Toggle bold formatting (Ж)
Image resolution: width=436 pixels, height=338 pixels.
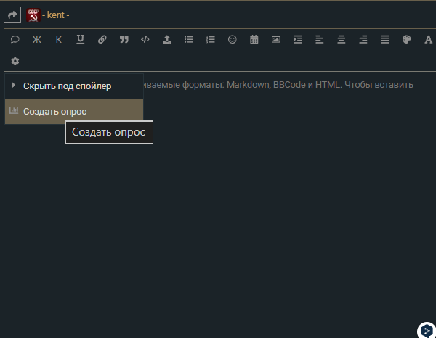point(37,40)
